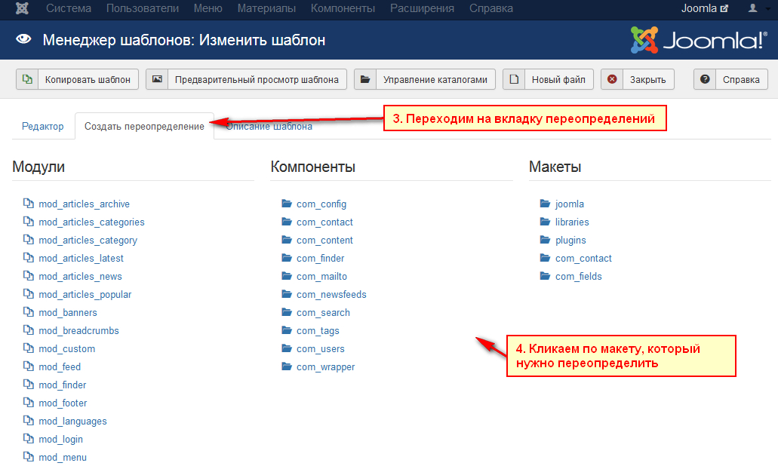This screenshot has height=466, width=778.
Task: Open the Расширения menu
Action: pos(422,9)
